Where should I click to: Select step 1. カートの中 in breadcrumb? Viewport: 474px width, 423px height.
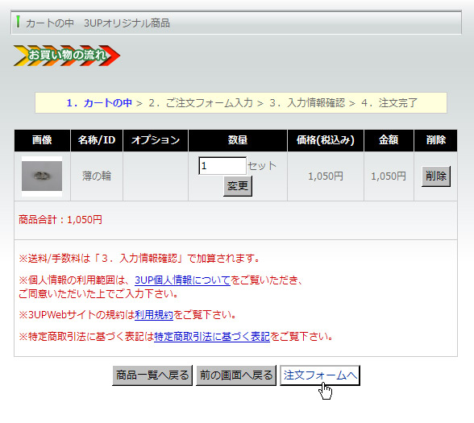coord(99,103)
